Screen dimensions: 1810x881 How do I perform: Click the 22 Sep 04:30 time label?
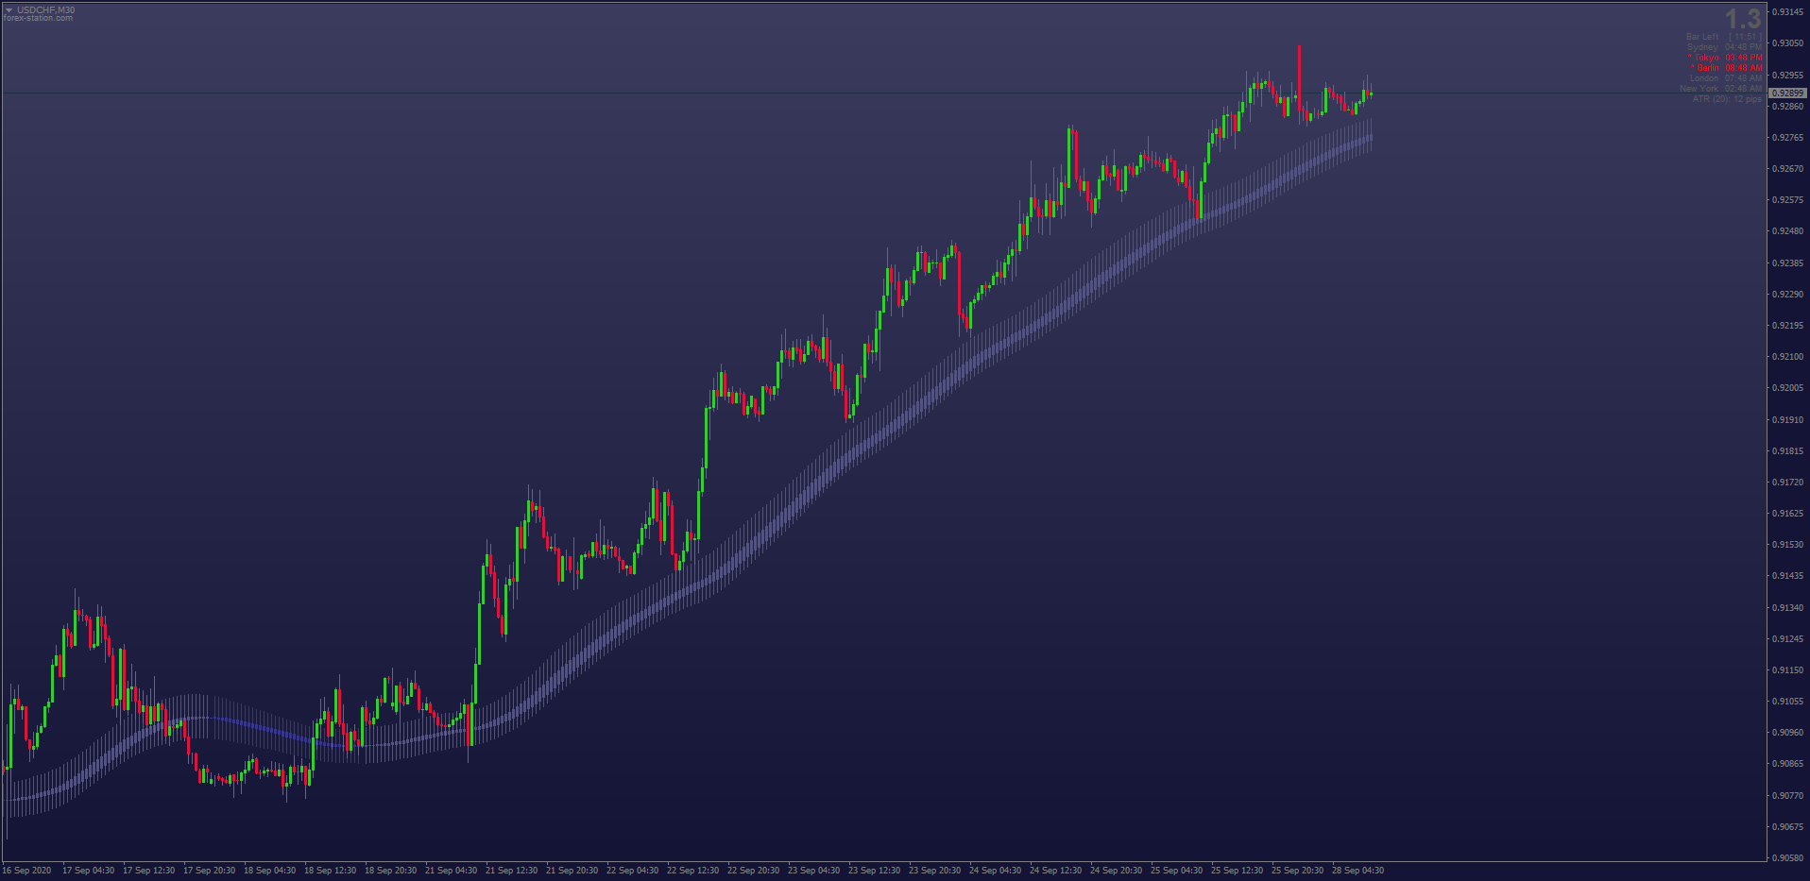click(x=633, y=871)
